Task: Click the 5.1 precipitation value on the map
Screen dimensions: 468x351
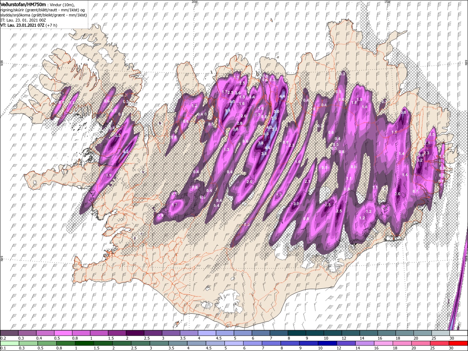Action: (x=227, y=111)
